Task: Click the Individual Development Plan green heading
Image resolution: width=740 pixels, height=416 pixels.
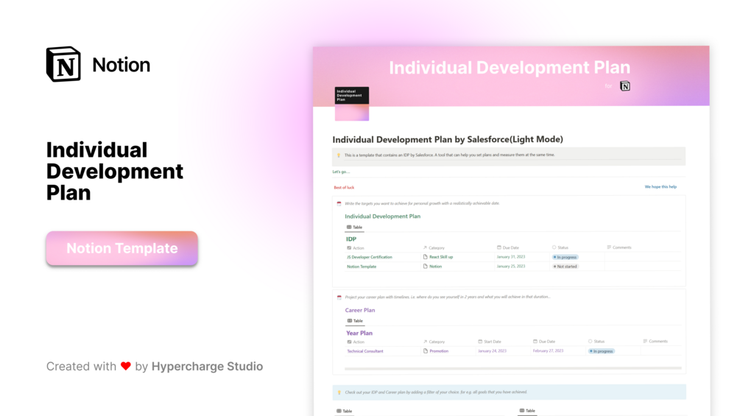Action: pyautogui.click(x=382, y=216)
